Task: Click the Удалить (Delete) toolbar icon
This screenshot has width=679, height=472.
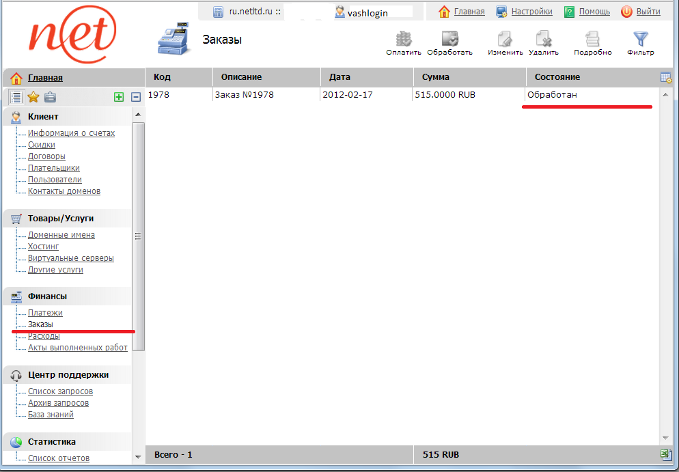Action: [543, 40]
